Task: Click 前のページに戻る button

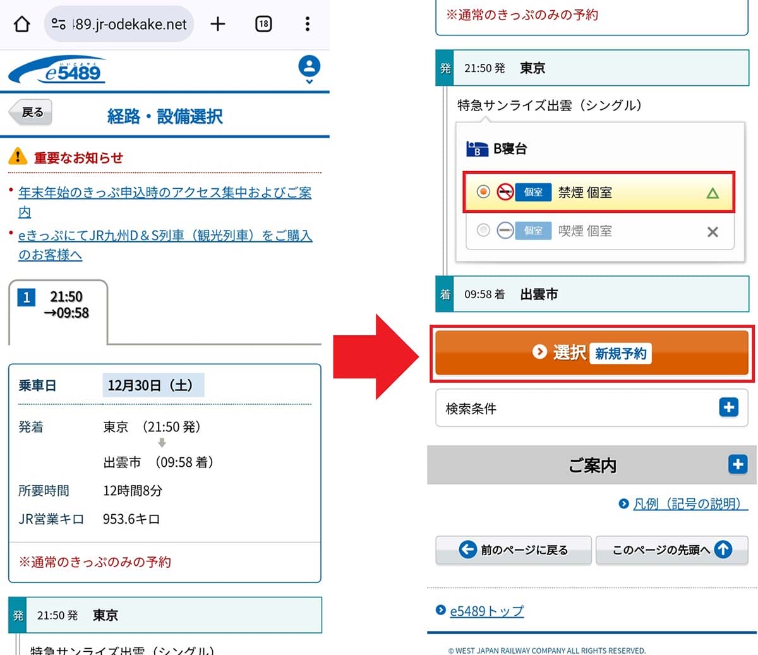Action: click(513, 550)
